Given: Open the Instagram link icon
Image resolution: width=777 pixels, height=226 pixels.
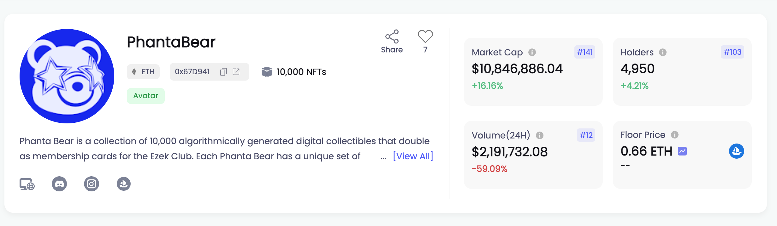Looking at the screenshot, I should tap(92, 184).
